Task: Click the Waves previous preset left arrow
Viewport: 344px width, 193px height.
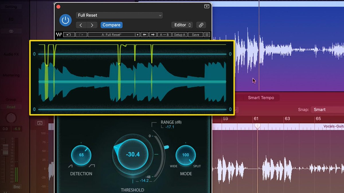Action: (145, 35)
